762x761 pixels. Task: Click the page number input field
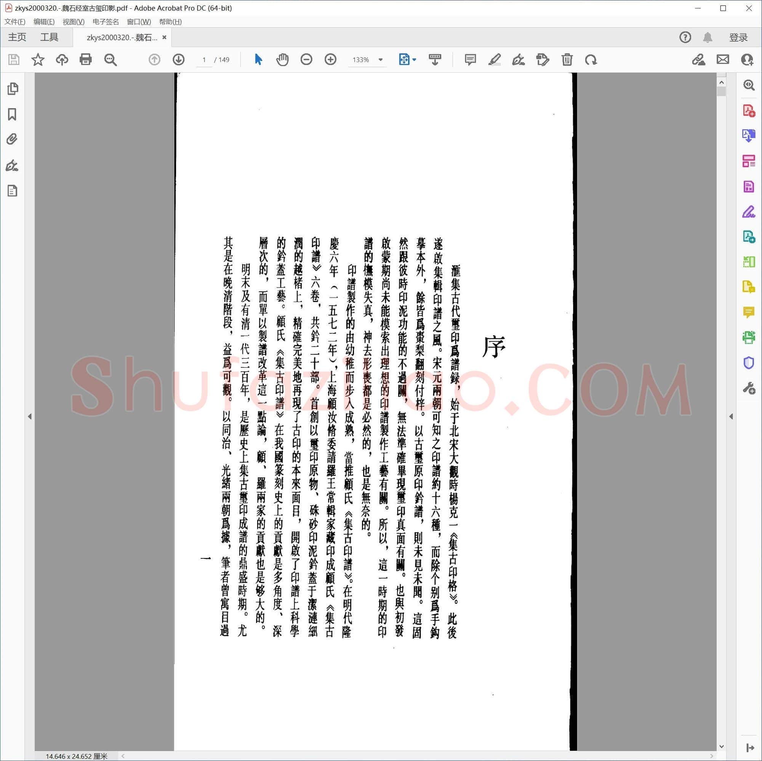pyautogui.click(x=204, y=59)
